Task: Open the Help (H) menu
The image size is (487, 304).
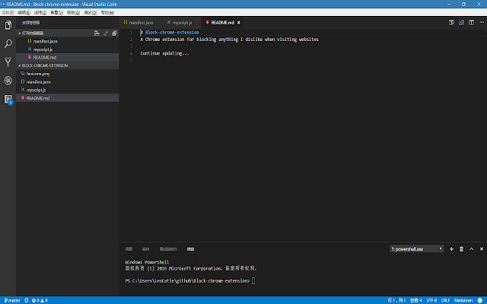Action: (x=107, y=13)
